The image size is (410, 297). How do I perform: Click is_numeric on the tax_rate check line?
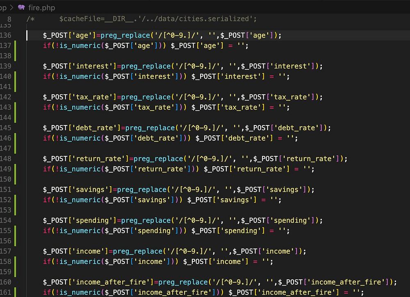tap(80, 107)
